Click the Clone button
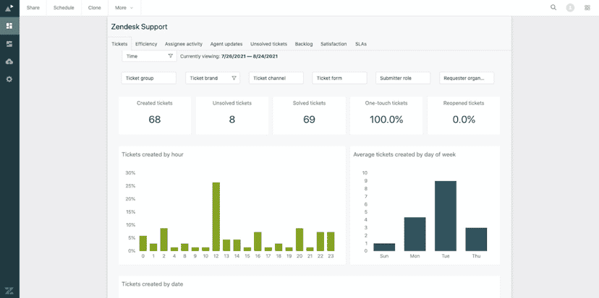Screen dimensions: 599x298 [95, 8]
